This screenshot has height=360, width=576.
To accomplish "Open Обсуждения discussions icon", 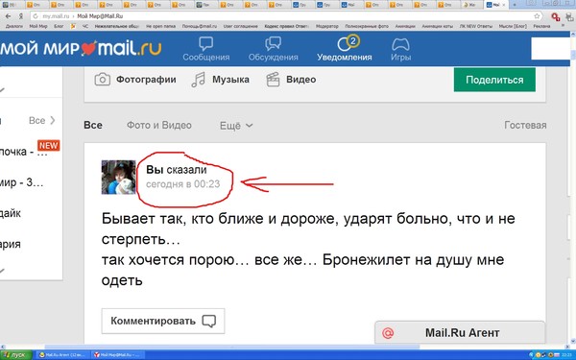I will [x=273, y=44].
